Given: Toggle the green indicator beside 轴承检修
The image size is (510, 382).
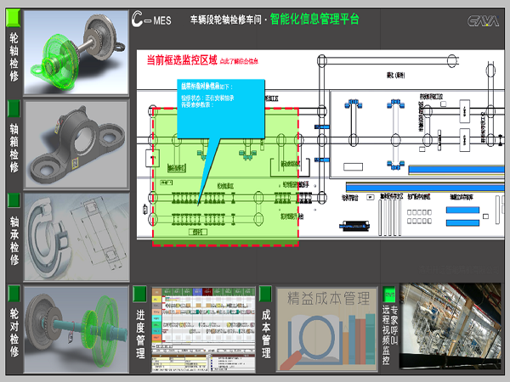Looking at the screenshot, I should (x=14, y=200).
